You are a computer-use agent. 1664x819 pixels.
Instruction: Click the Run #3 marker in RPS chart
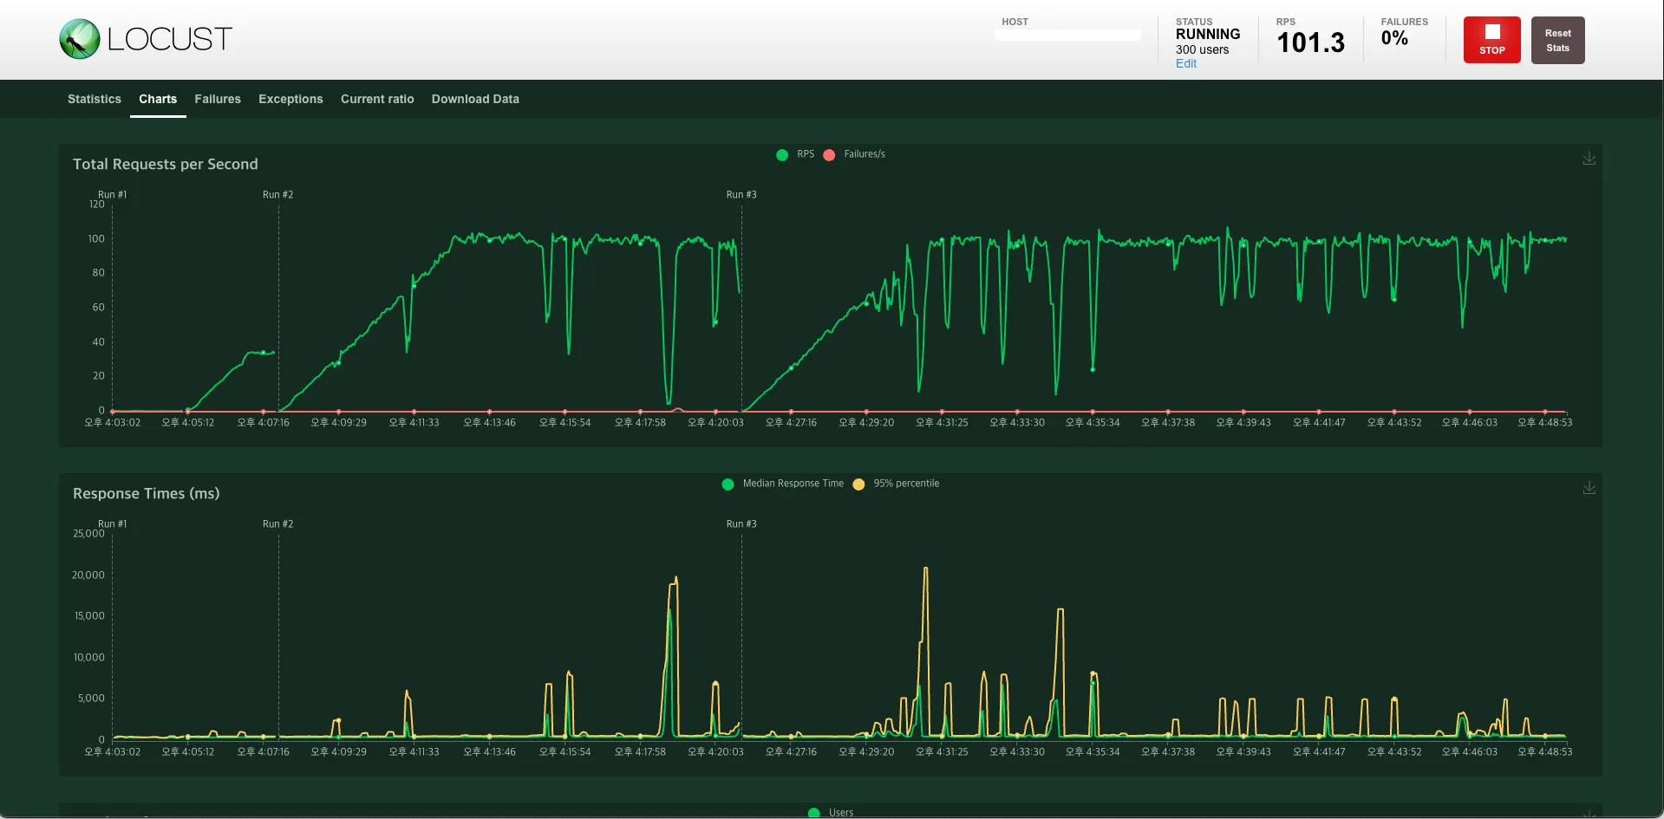tap(741, 194)
